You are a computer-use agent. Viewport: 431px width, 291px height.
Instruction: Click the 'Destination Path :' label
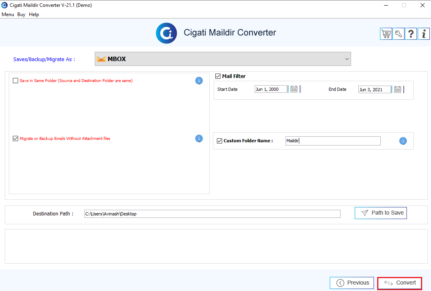[53, 214]
